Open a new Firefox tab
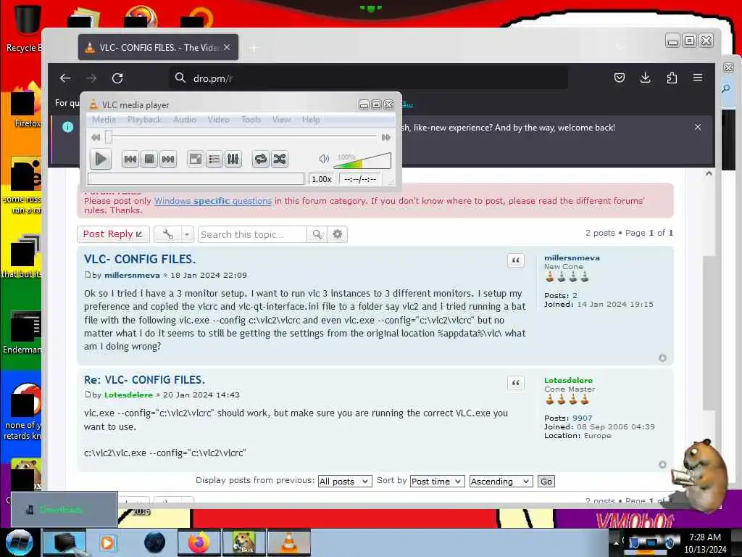 point(254,48)
